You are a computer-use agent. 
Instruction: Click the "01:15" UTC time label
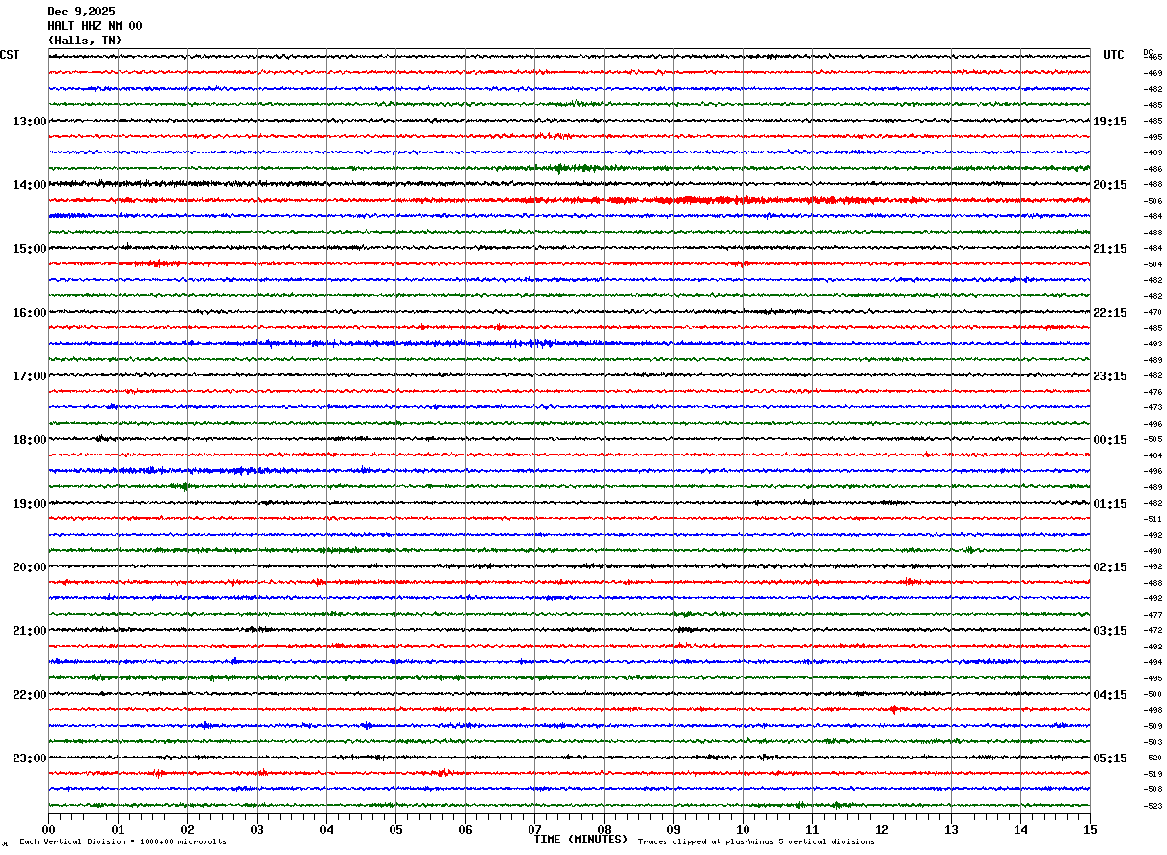[1110, 504]
